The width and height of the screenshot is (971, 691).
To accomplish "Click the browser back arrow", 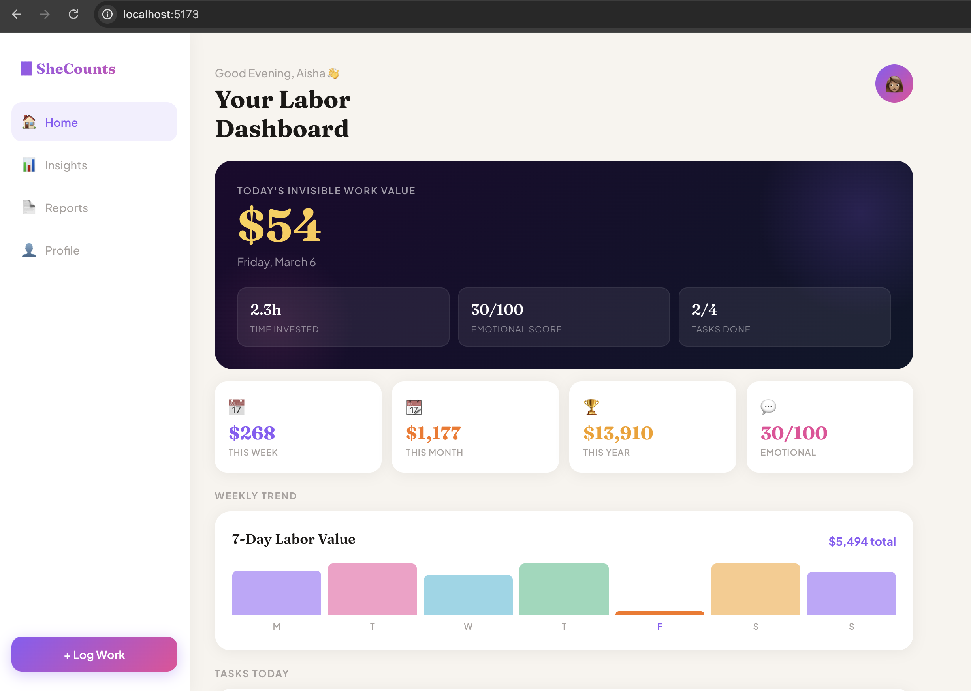I will coord(17,14).
